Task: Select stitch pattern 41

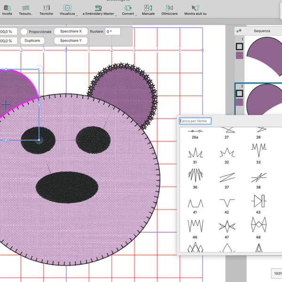Action: click(195, 206)
